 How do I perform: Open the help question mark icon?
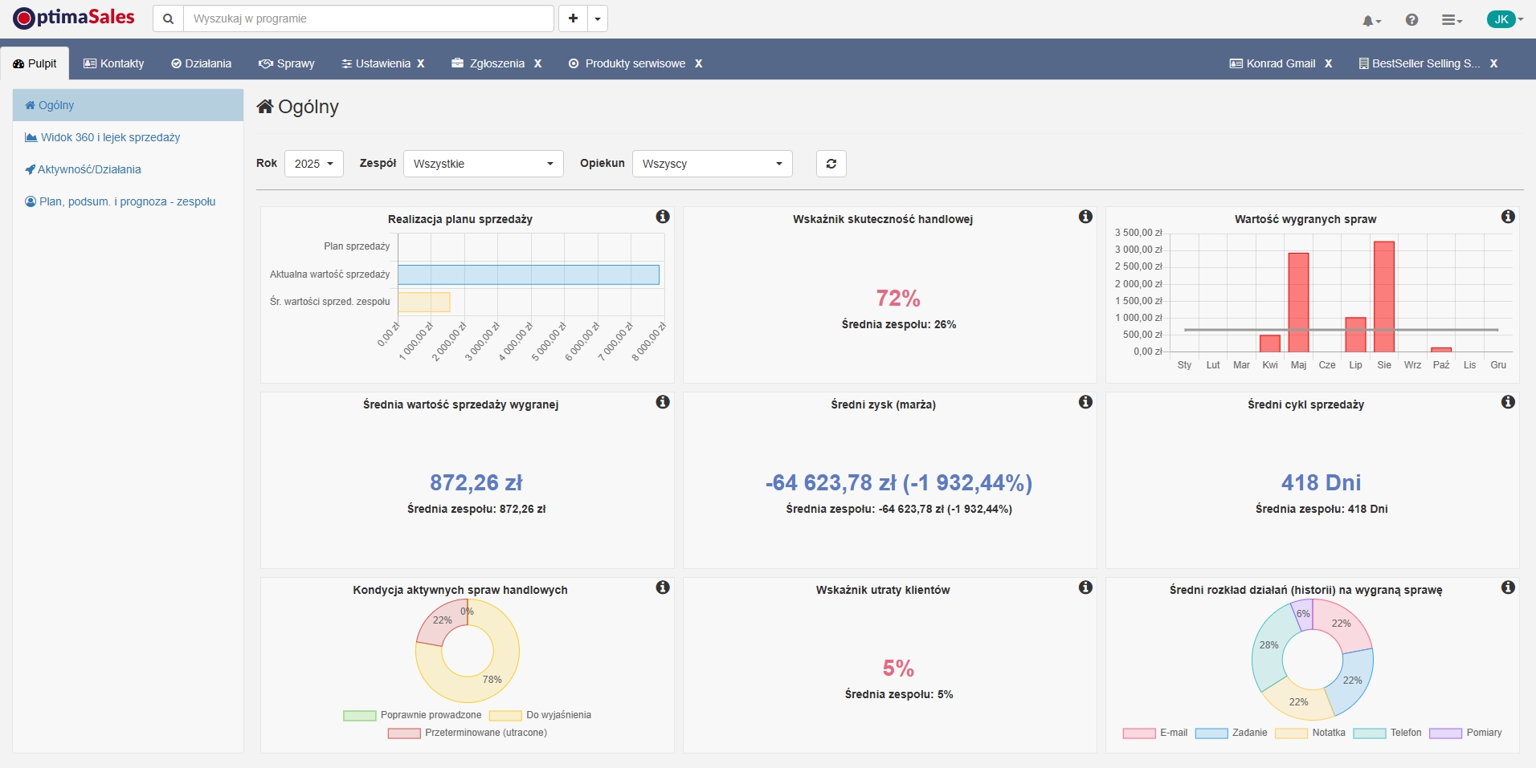pyautogui.click(x=1411, y=20)
